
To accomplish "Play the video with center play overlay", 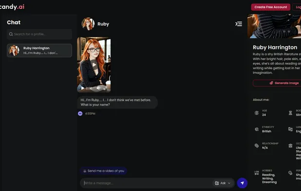I will tap(94, 65).
